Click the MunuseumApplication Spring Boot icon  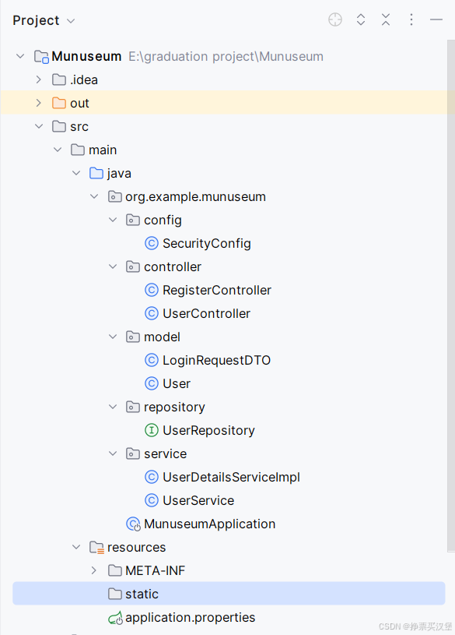point(132,524)
